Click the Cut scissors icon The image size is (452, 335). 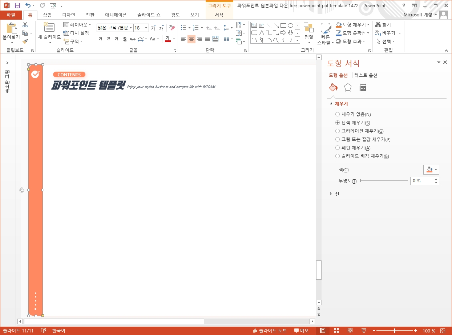click(25, 25)
